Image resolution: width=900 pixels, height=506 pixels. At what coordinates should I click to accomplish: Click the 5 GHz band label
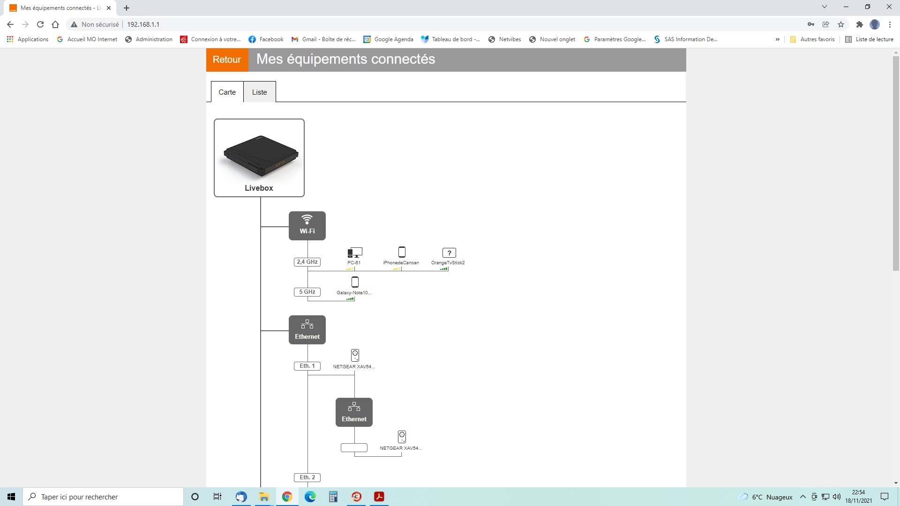307,292
